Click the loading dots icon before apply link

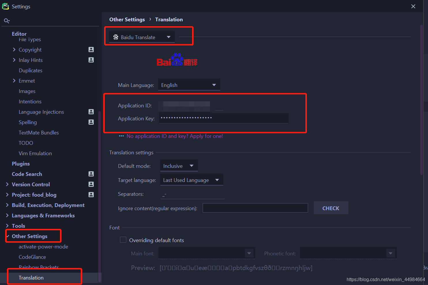click(x=121, y=136)
